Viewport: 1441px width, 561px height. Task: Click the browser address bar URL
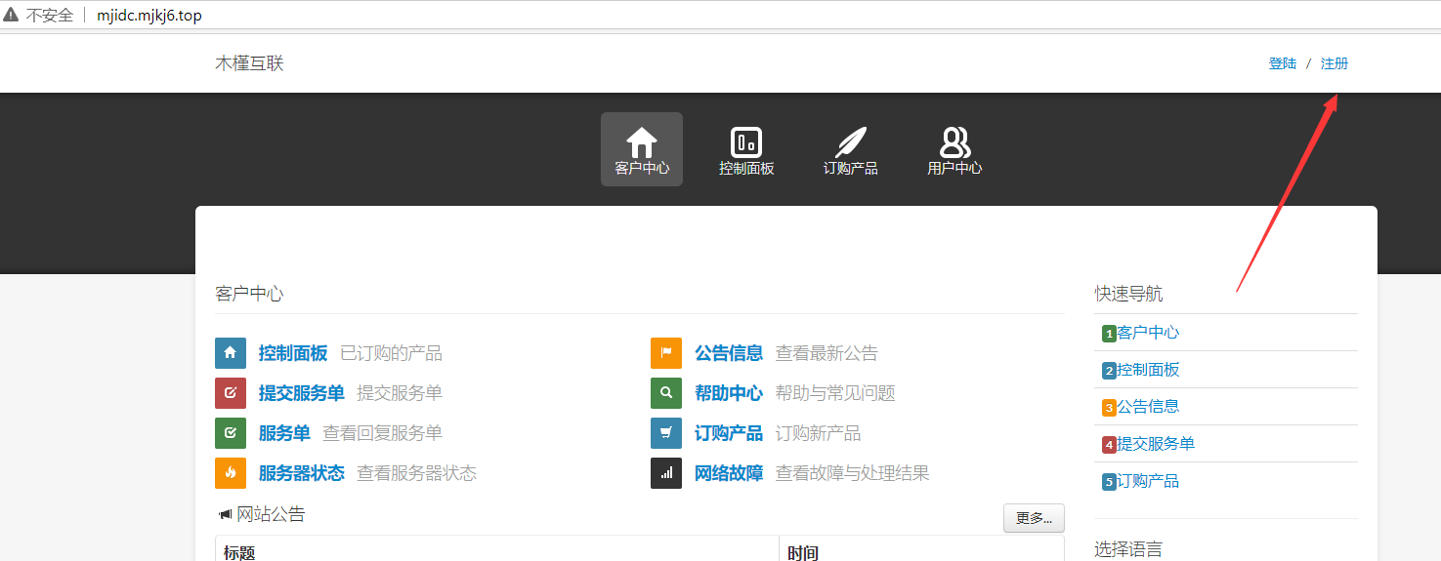click(149, 16)
